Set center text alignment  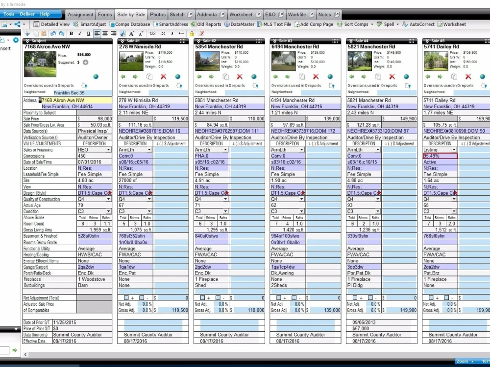105,33
